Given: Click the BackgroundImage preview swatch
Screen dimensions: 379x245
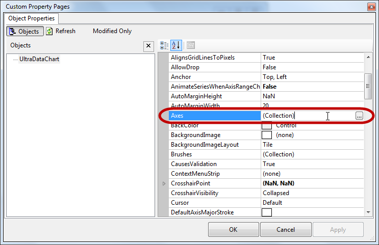Looking at the screenshot, I should (266, 135).
